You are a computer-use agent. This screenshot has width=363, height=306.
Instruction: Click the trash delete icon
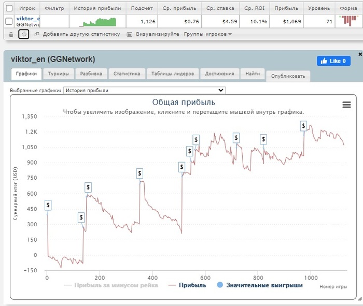[11, 35]
